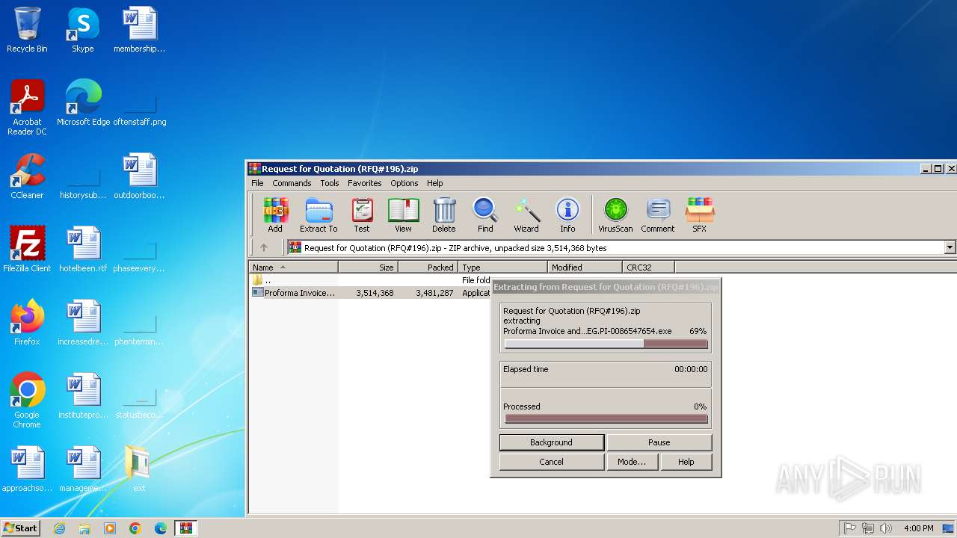Select the parent folder '..' row
Viewport: 957px width, 538px height.
point(369,280)
